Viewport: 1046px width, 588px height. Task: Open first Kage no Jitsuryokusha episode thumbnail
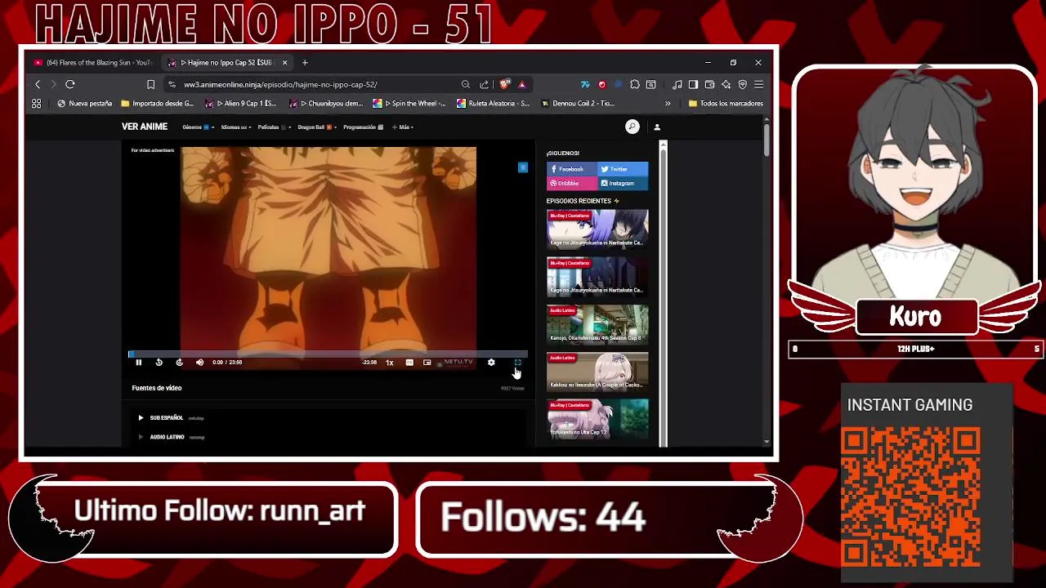[597, 229]
